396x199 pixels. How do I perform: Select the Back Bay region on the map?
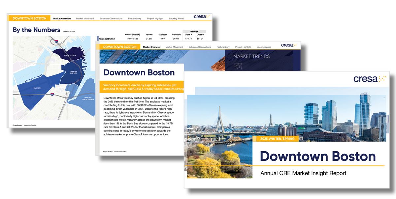[38, 87]
